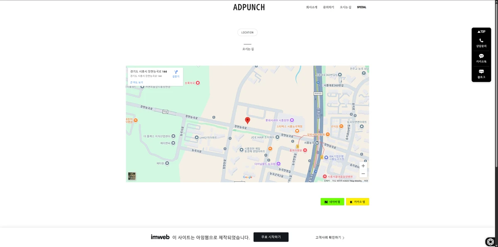This screenshot has width=498, height=247.
Task: Select the IBK기업은행 시흥능곡지점 marker
Action: click(326, 157)
